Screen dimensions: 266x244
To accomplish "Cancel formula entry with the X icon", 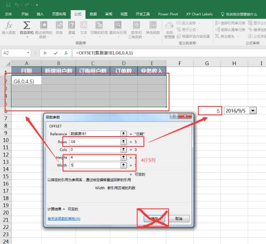I will [45, 53].
